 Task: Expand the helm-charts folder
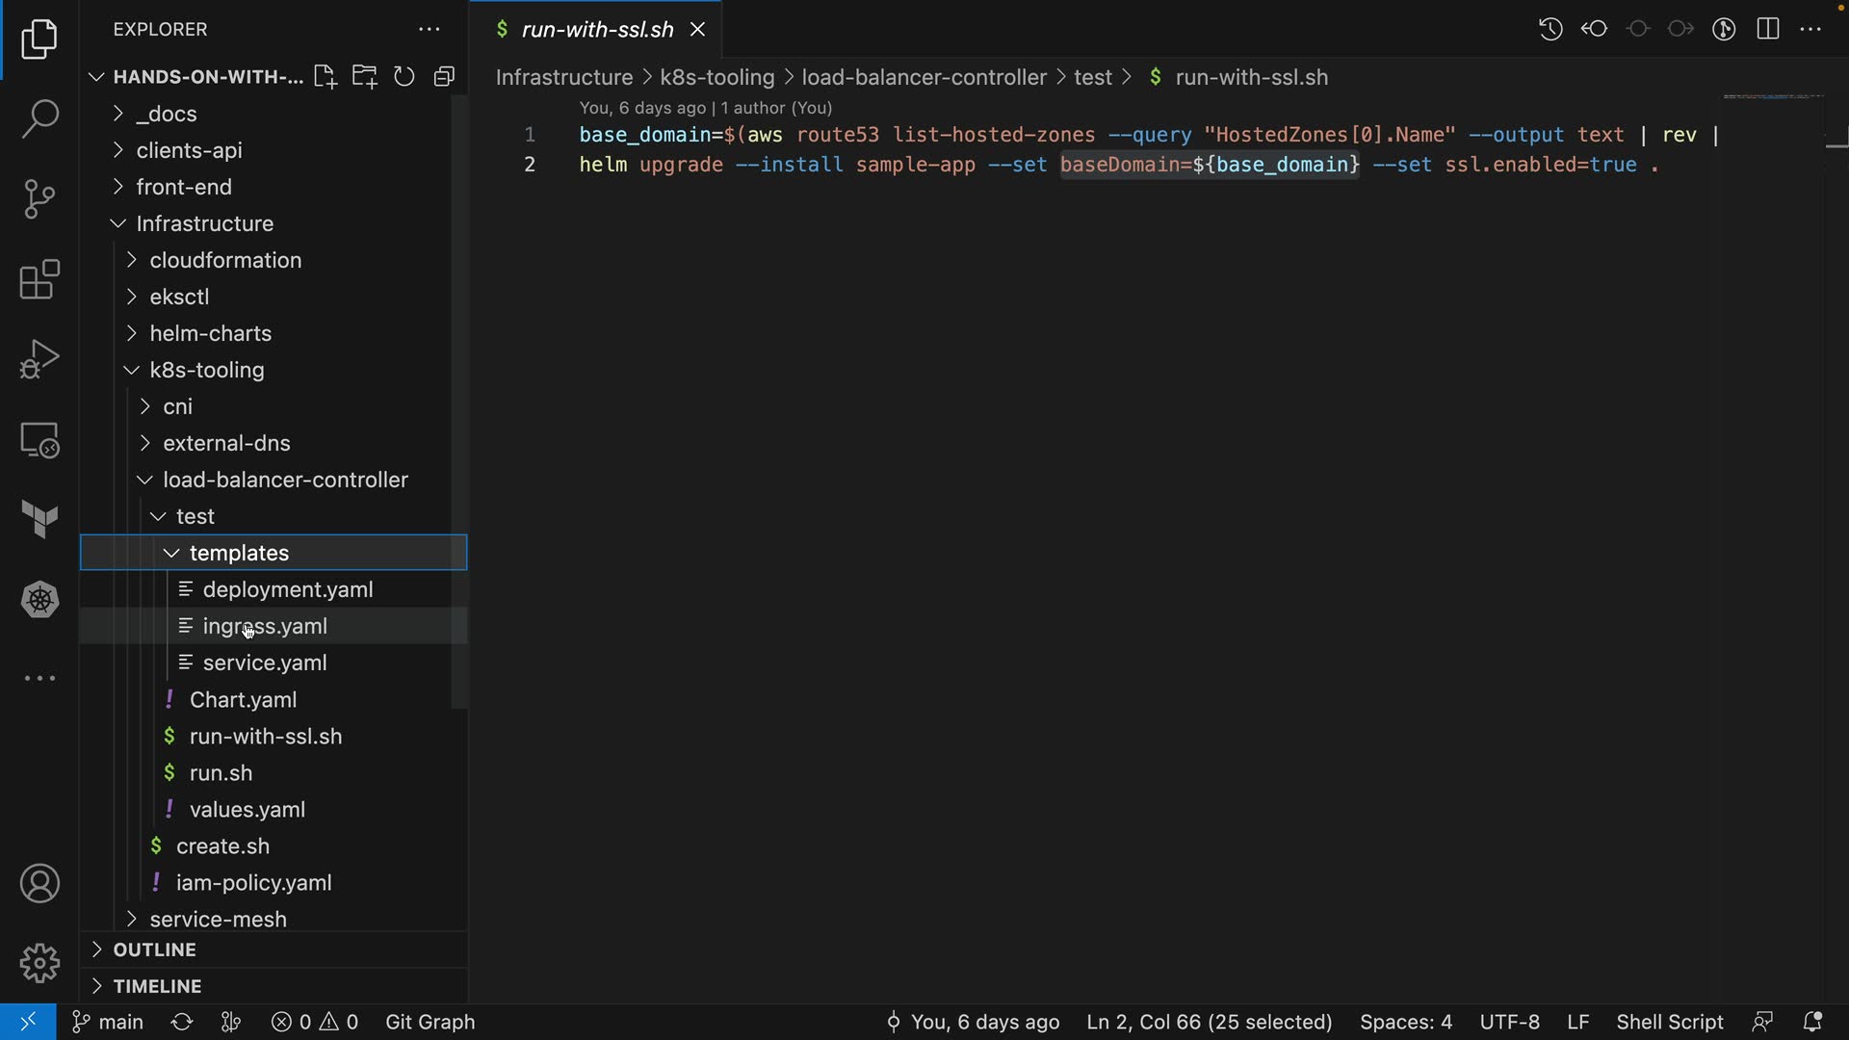(x=210, y=333)
